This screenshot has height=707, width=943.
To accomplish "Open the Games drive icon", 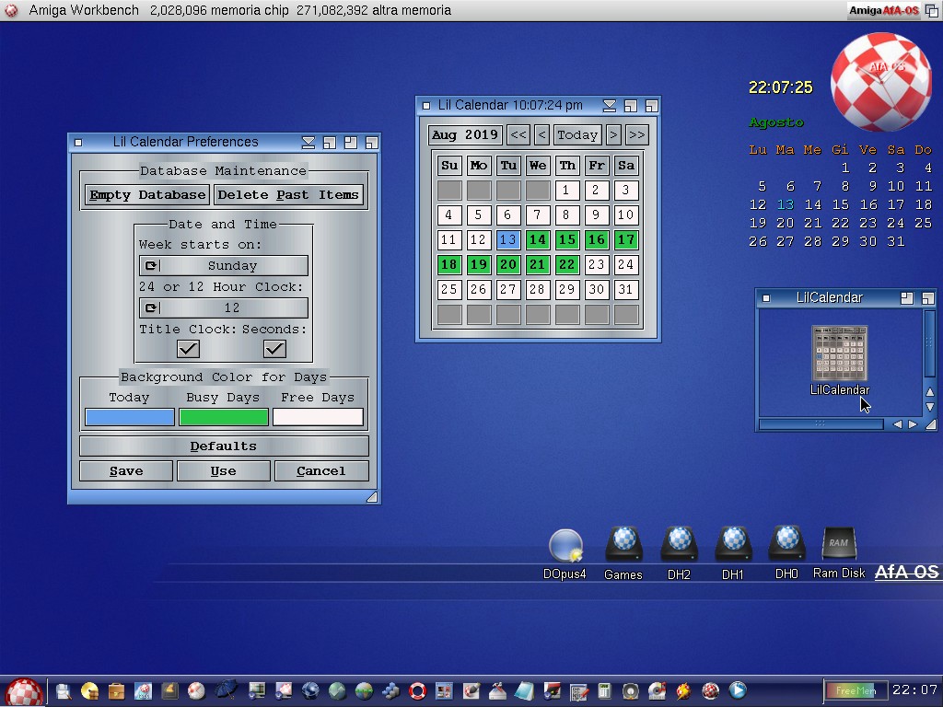I will (623, 545).
